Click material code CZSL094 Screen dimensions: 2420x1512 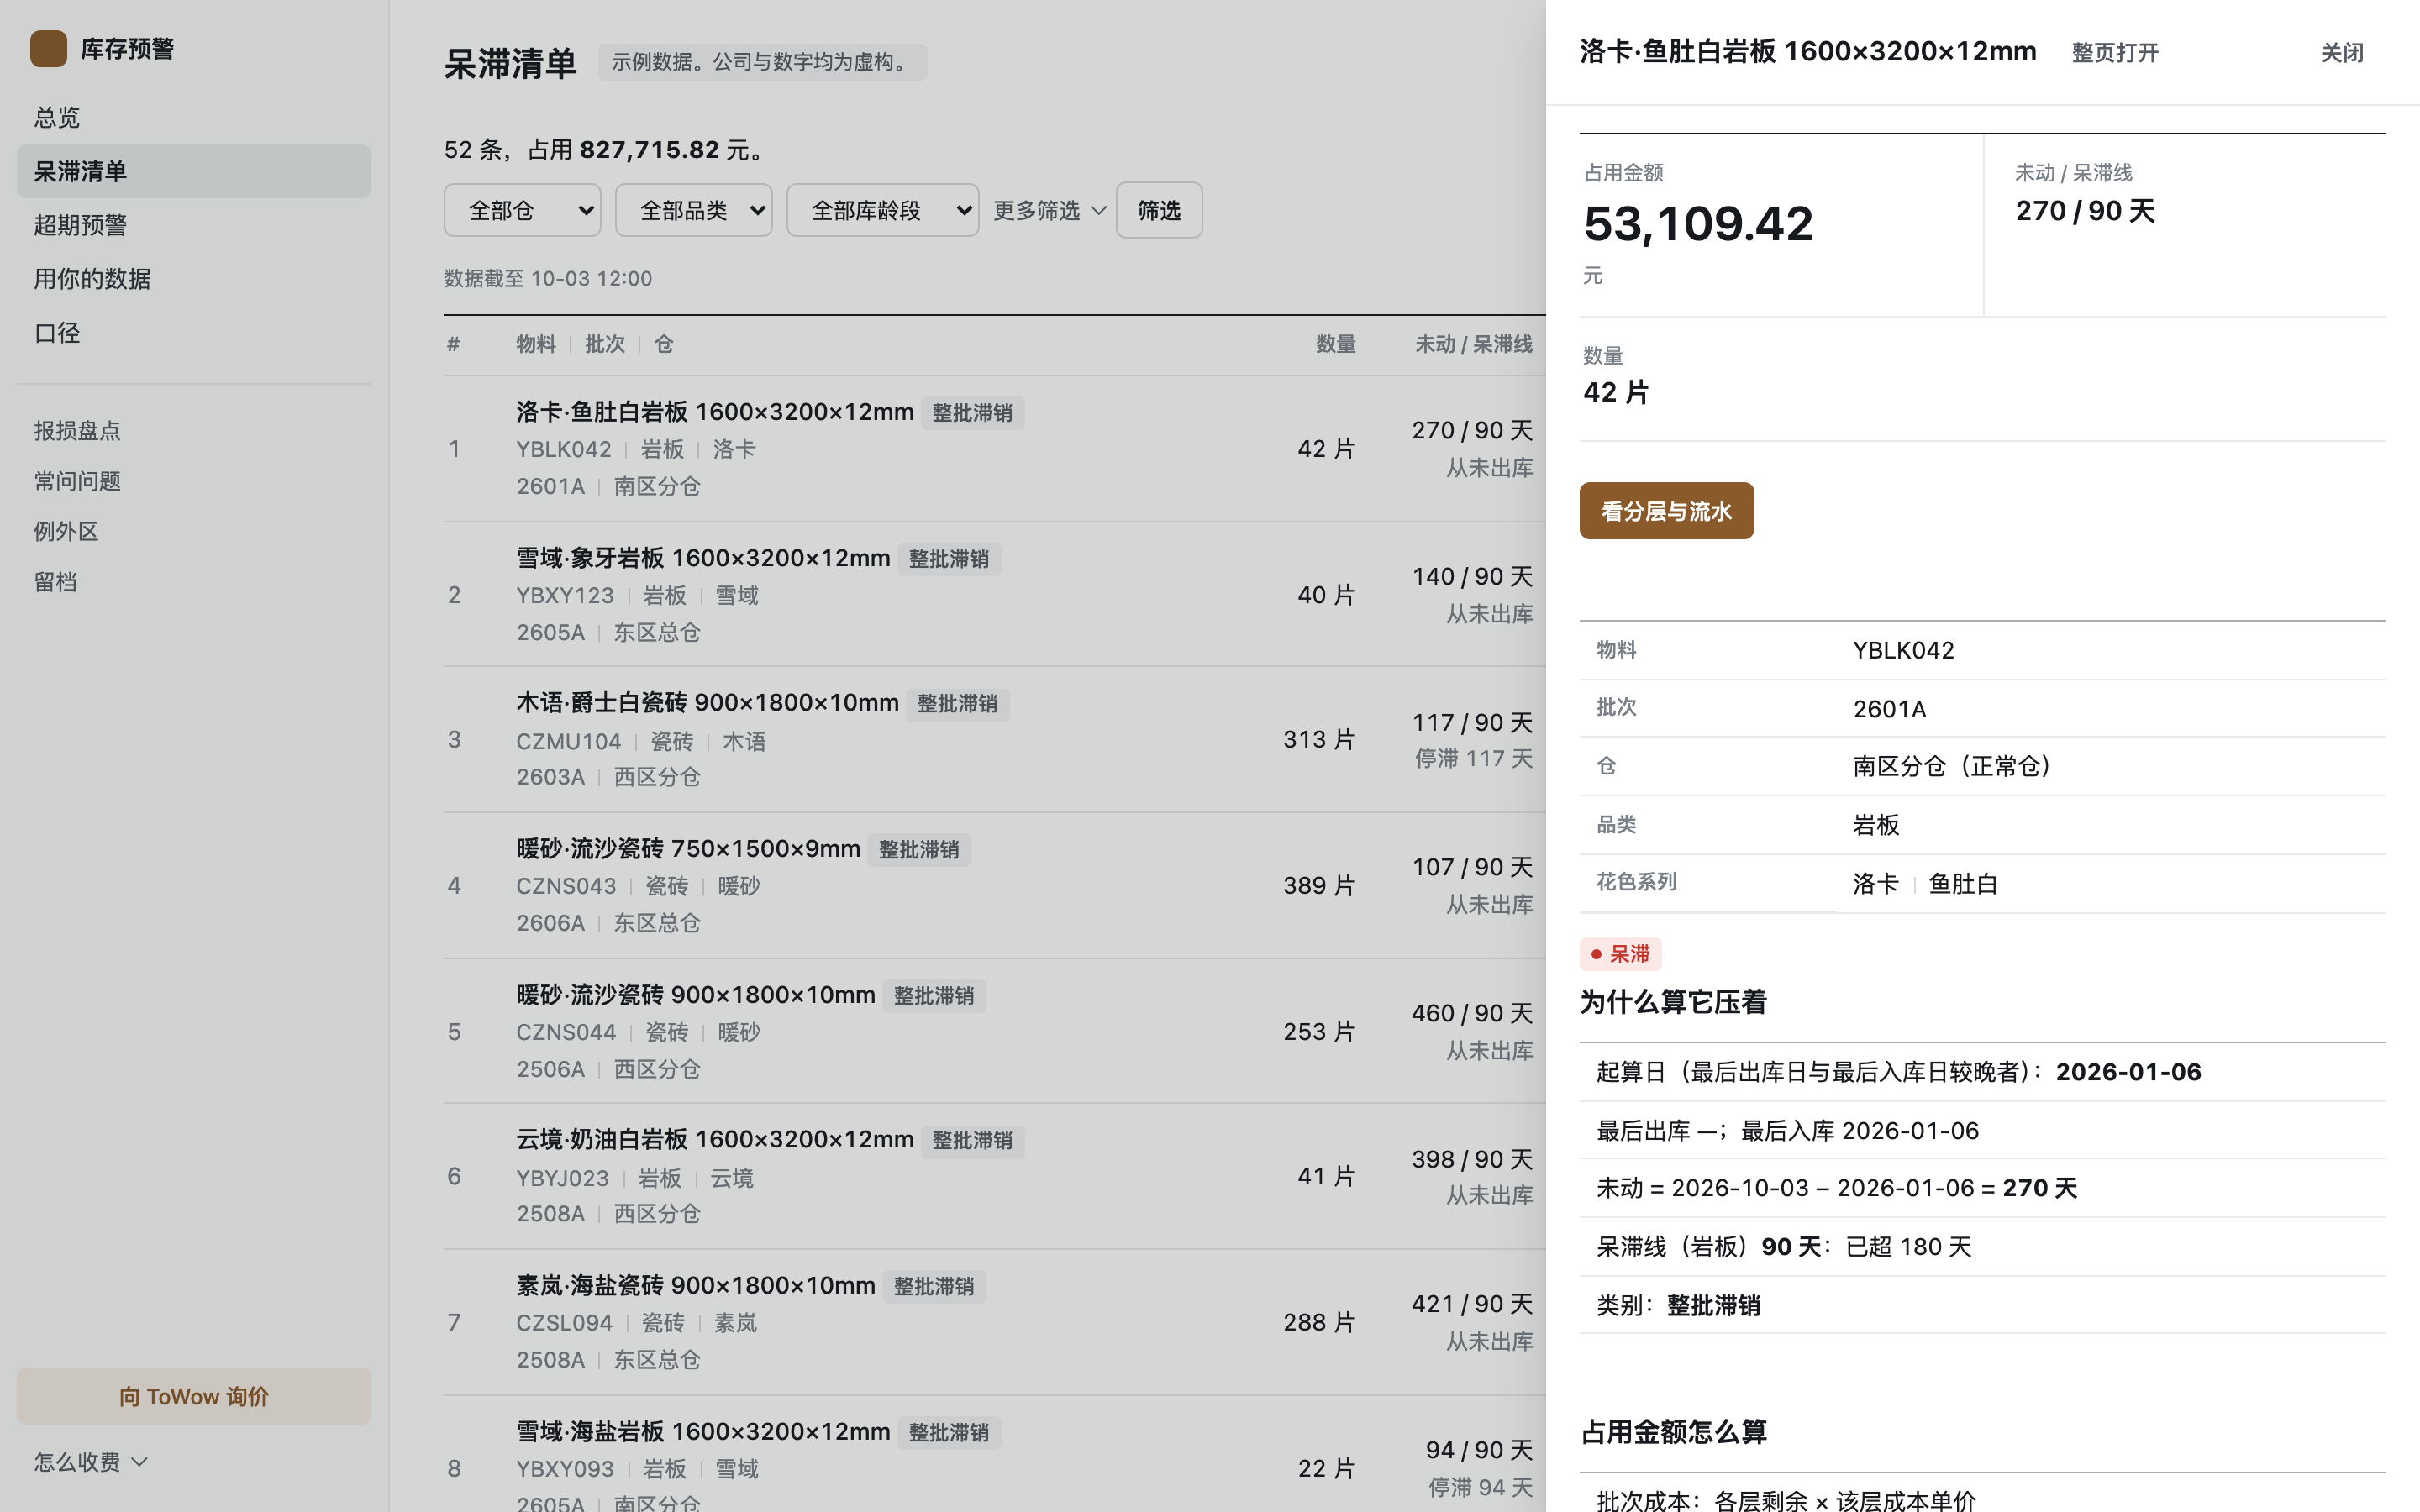point(564,1323)
